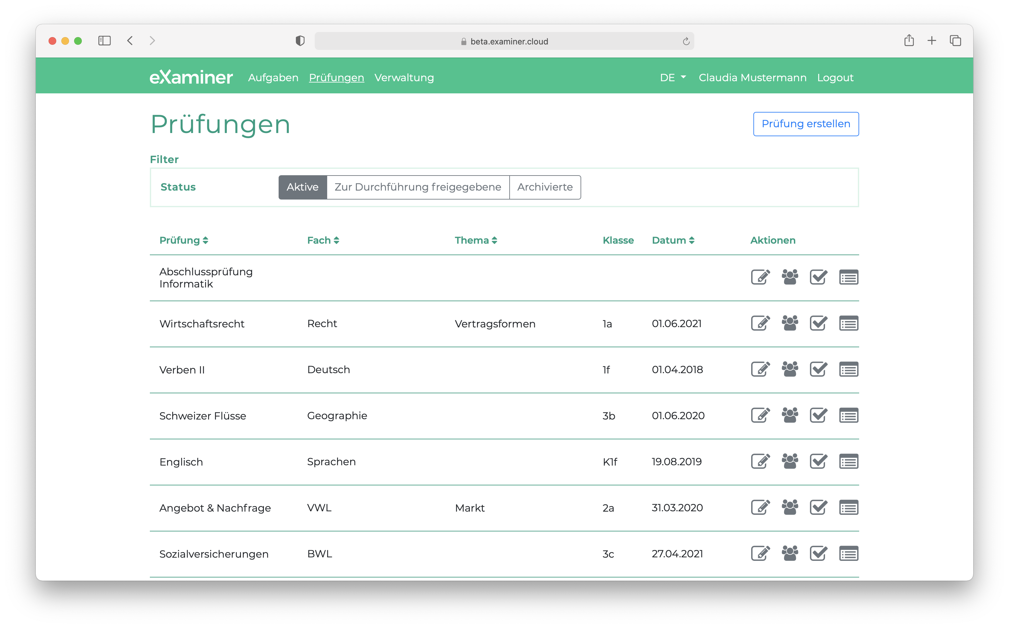Select the Aktive status filter
The height and width of the screenshot is (628, 1009).
click(303, 187)
